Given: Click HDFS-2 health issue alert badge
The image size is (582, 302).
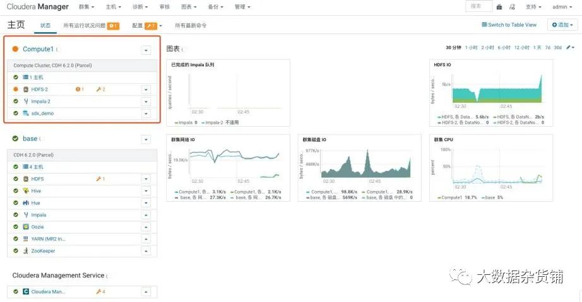Looking at the screenshot, I should [80, 90].
